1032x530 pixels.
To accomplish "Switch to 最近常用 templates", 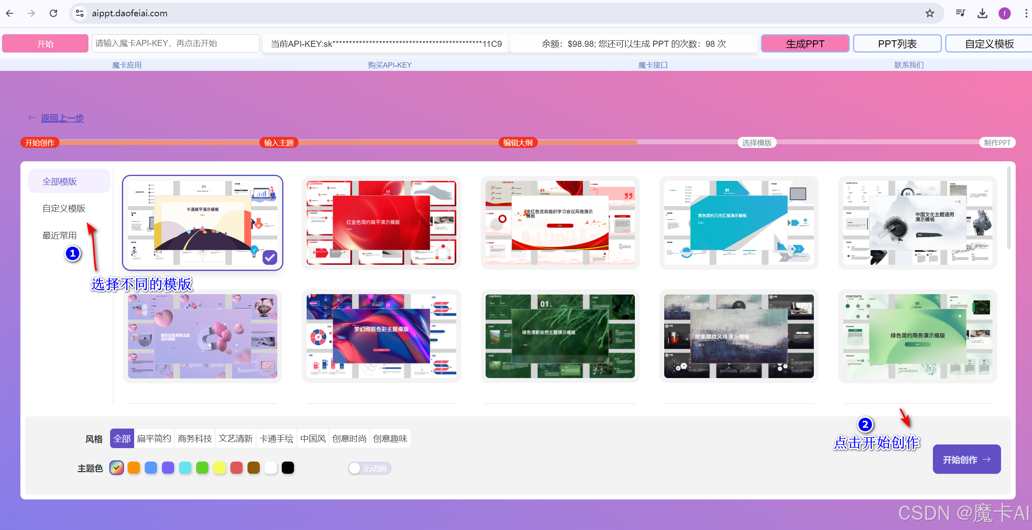I will [x=60, y=235].
